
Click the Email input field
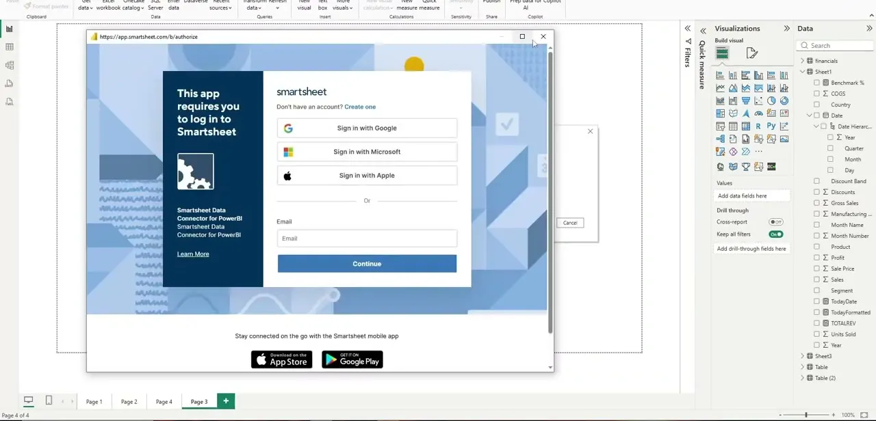367,239
